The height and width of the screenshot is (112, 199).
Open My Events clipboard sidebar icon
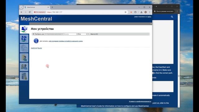coord(24,48)
